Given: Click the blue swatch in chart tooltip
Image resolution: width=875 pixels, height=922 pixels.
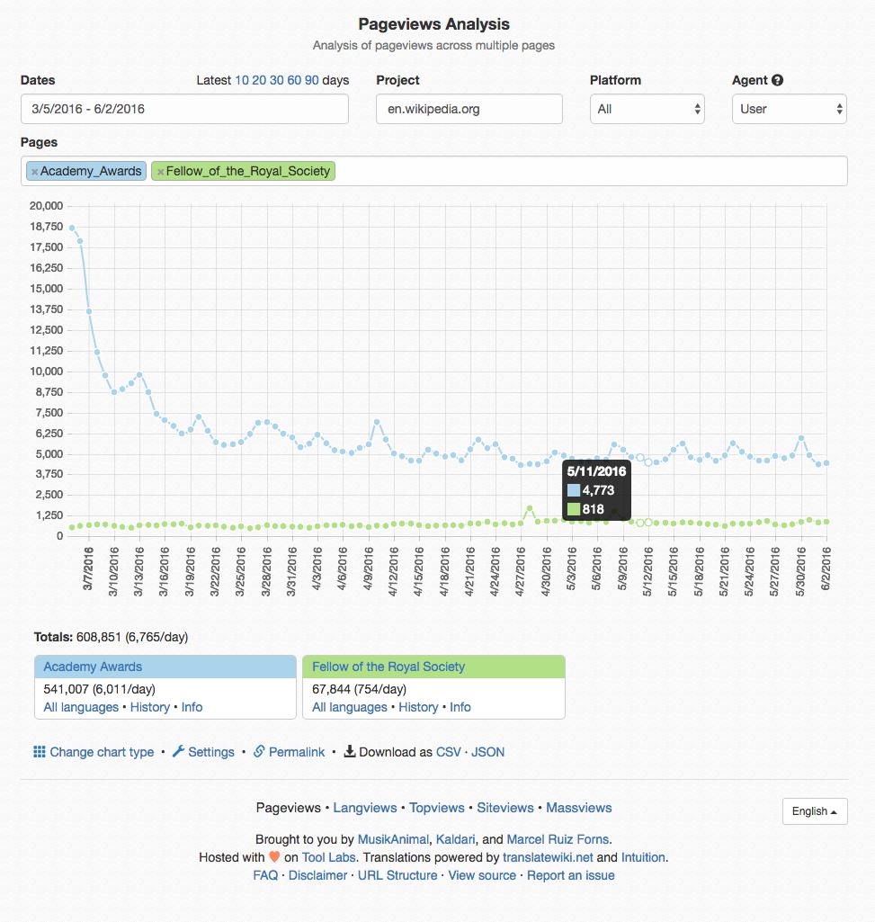Looking at the screenshot, I should [574, 491].
